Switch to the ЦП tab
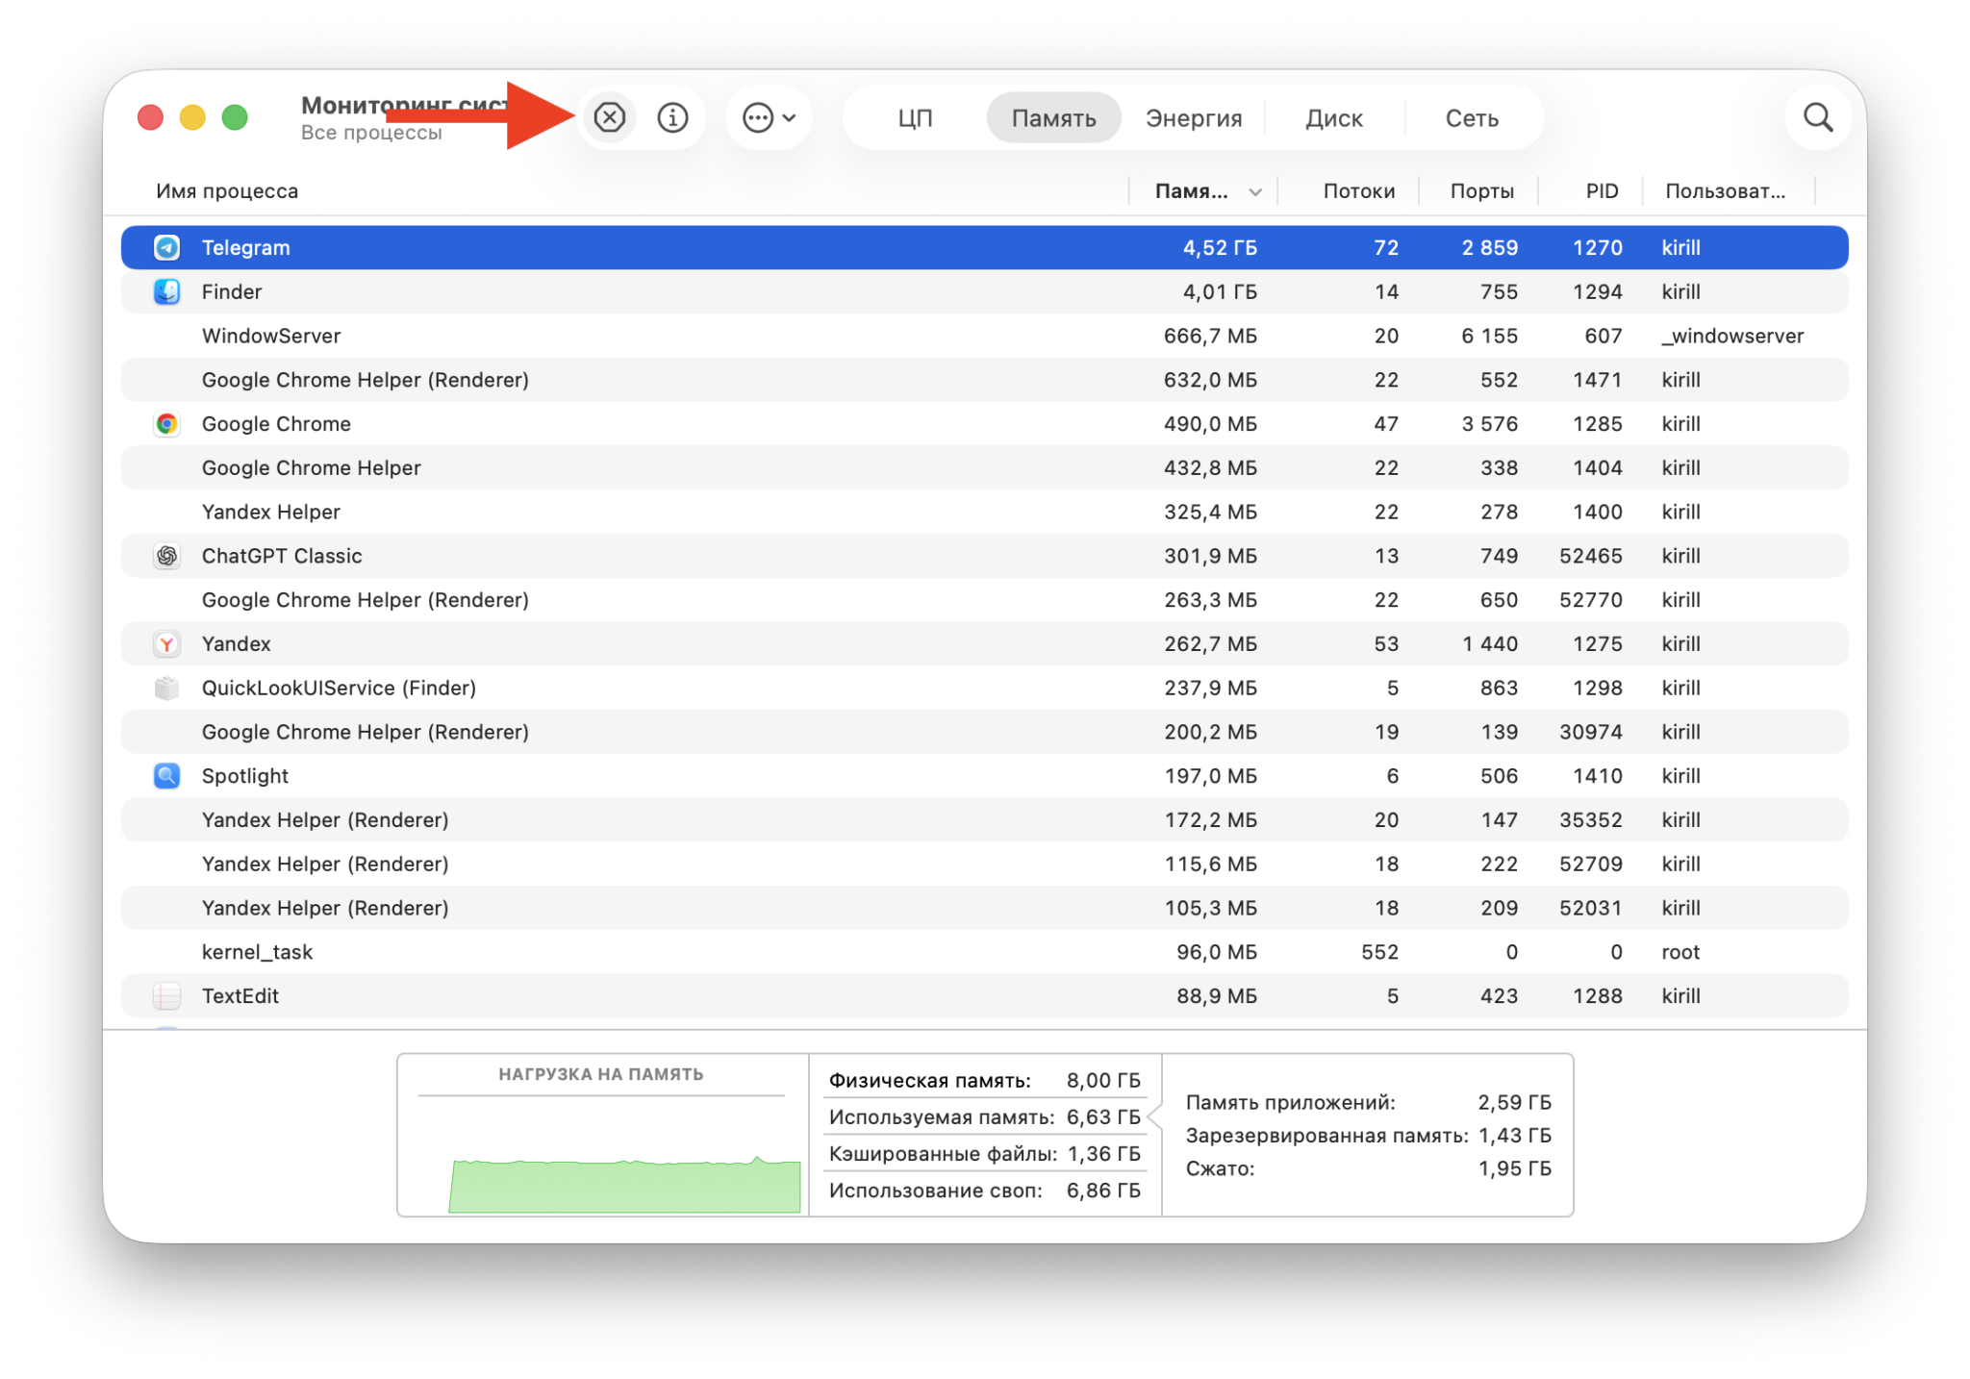The width and height of the screenshot is (1970, 1379). [915, 118]
